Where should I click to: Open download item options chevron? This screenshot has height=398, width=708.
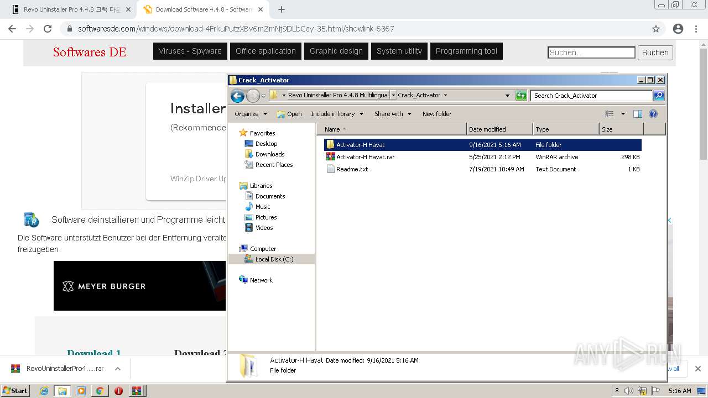click(118, 369)
